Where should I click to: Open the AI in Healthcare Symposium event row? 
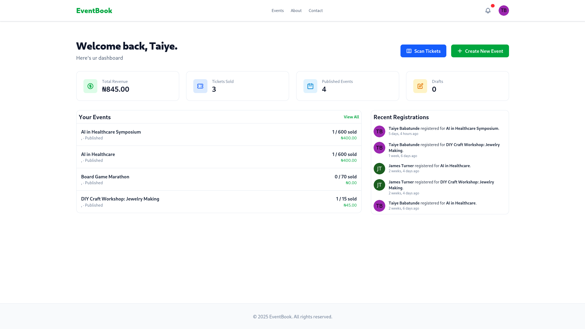pos(111,132)
